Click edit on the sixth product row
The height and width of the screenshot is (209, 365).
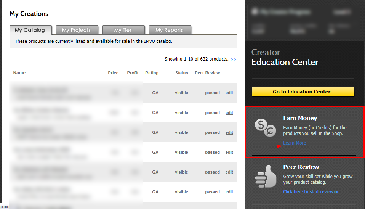[229, 192]
